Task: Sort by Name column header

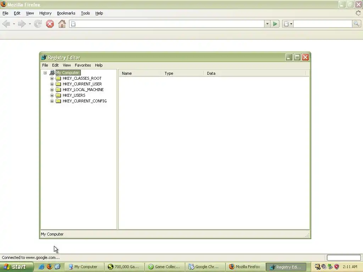Action: (x=140, y=73)
